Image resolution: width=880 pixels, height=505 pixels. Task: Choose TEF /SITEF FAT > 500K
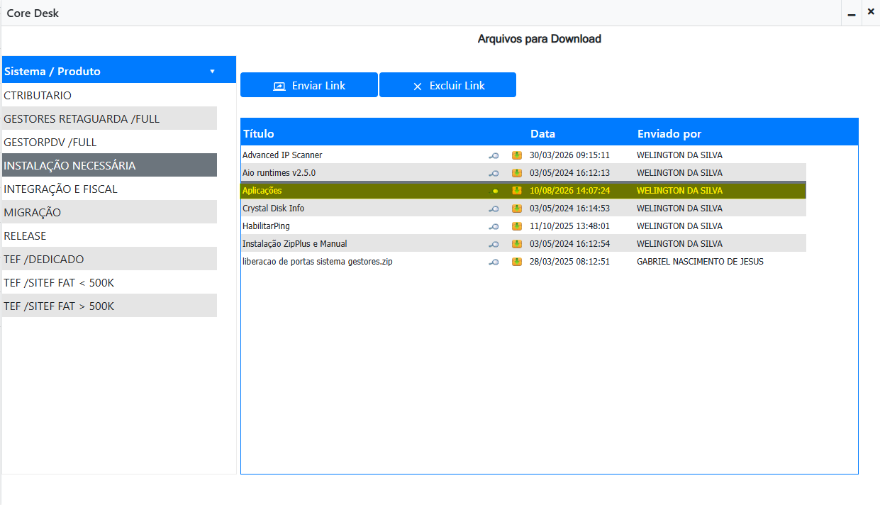(x=109, y=306)
